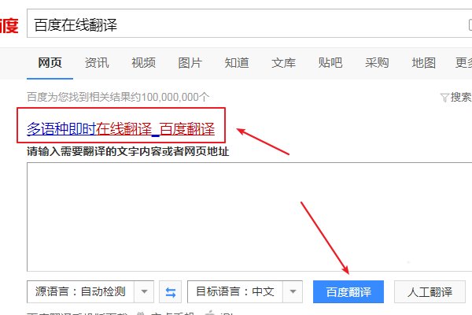Screen dimensions: 472x315
Task: Open the 源语言：自动检测 combo box
Action: 90,291
